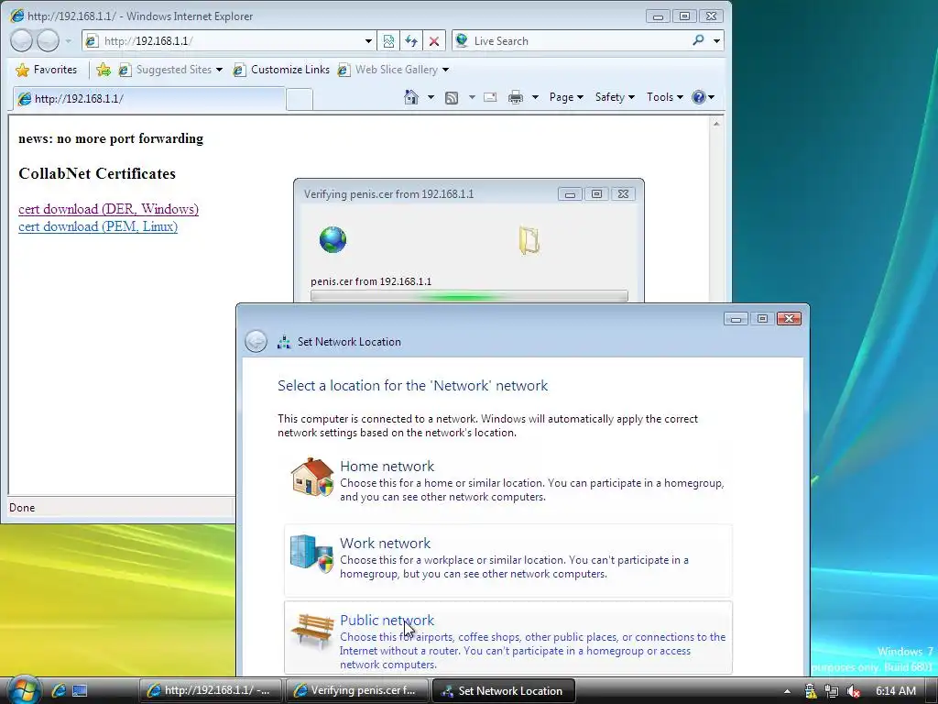Open Suggested Sites in favorites bar

(x=170, y=70)
